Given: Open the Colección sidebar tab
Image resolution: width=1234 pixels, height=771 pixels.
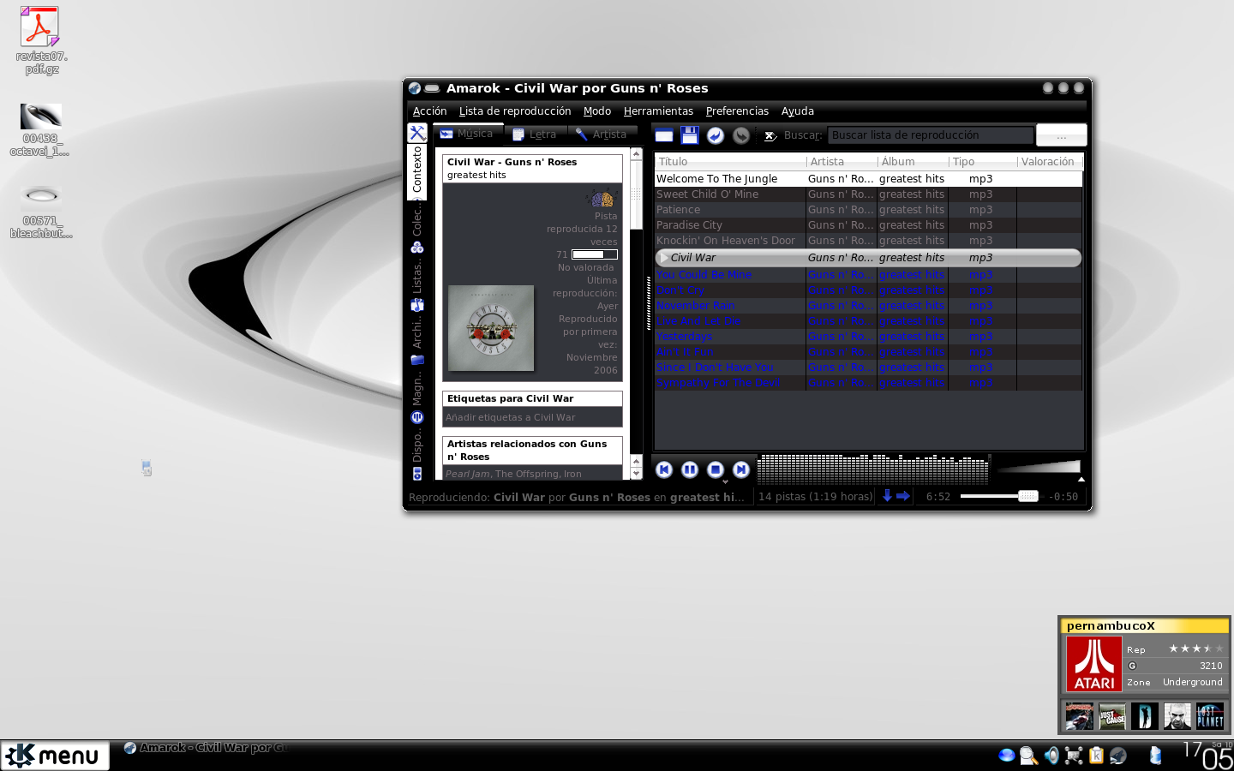Looking at the screenshot, I should tap(417, 230).
